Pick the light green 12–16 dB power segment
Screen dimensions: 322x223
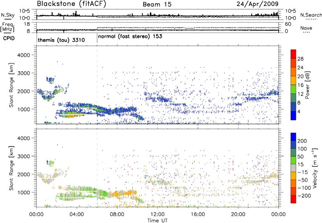coord(293,89)
